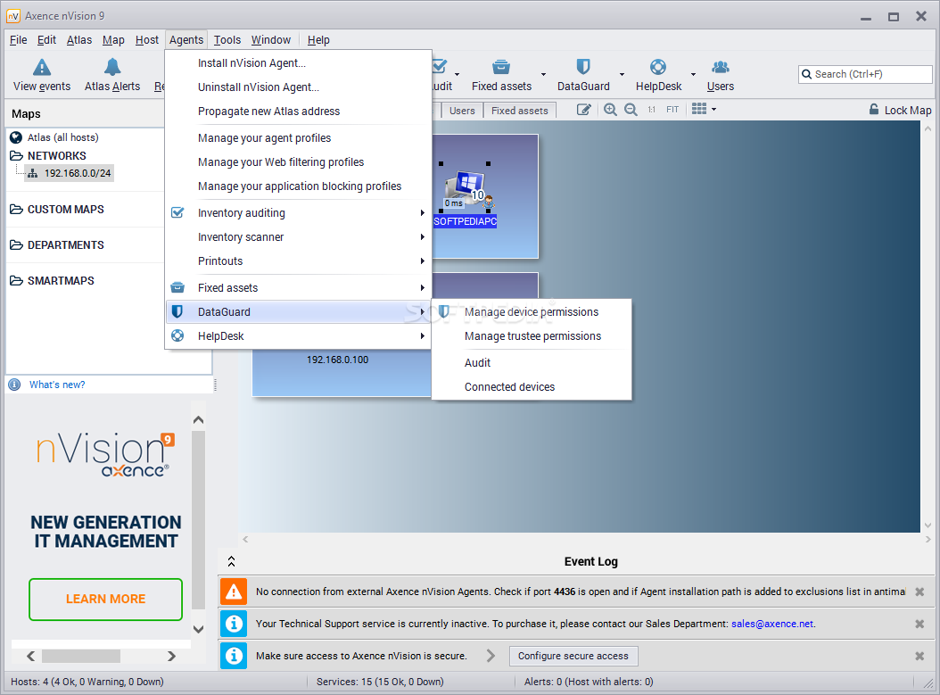The width and height of the screenshot is (940, 695).
Task: Open DataGuard toolbar dropdown arrow
Action: click(x=622, y=74)
